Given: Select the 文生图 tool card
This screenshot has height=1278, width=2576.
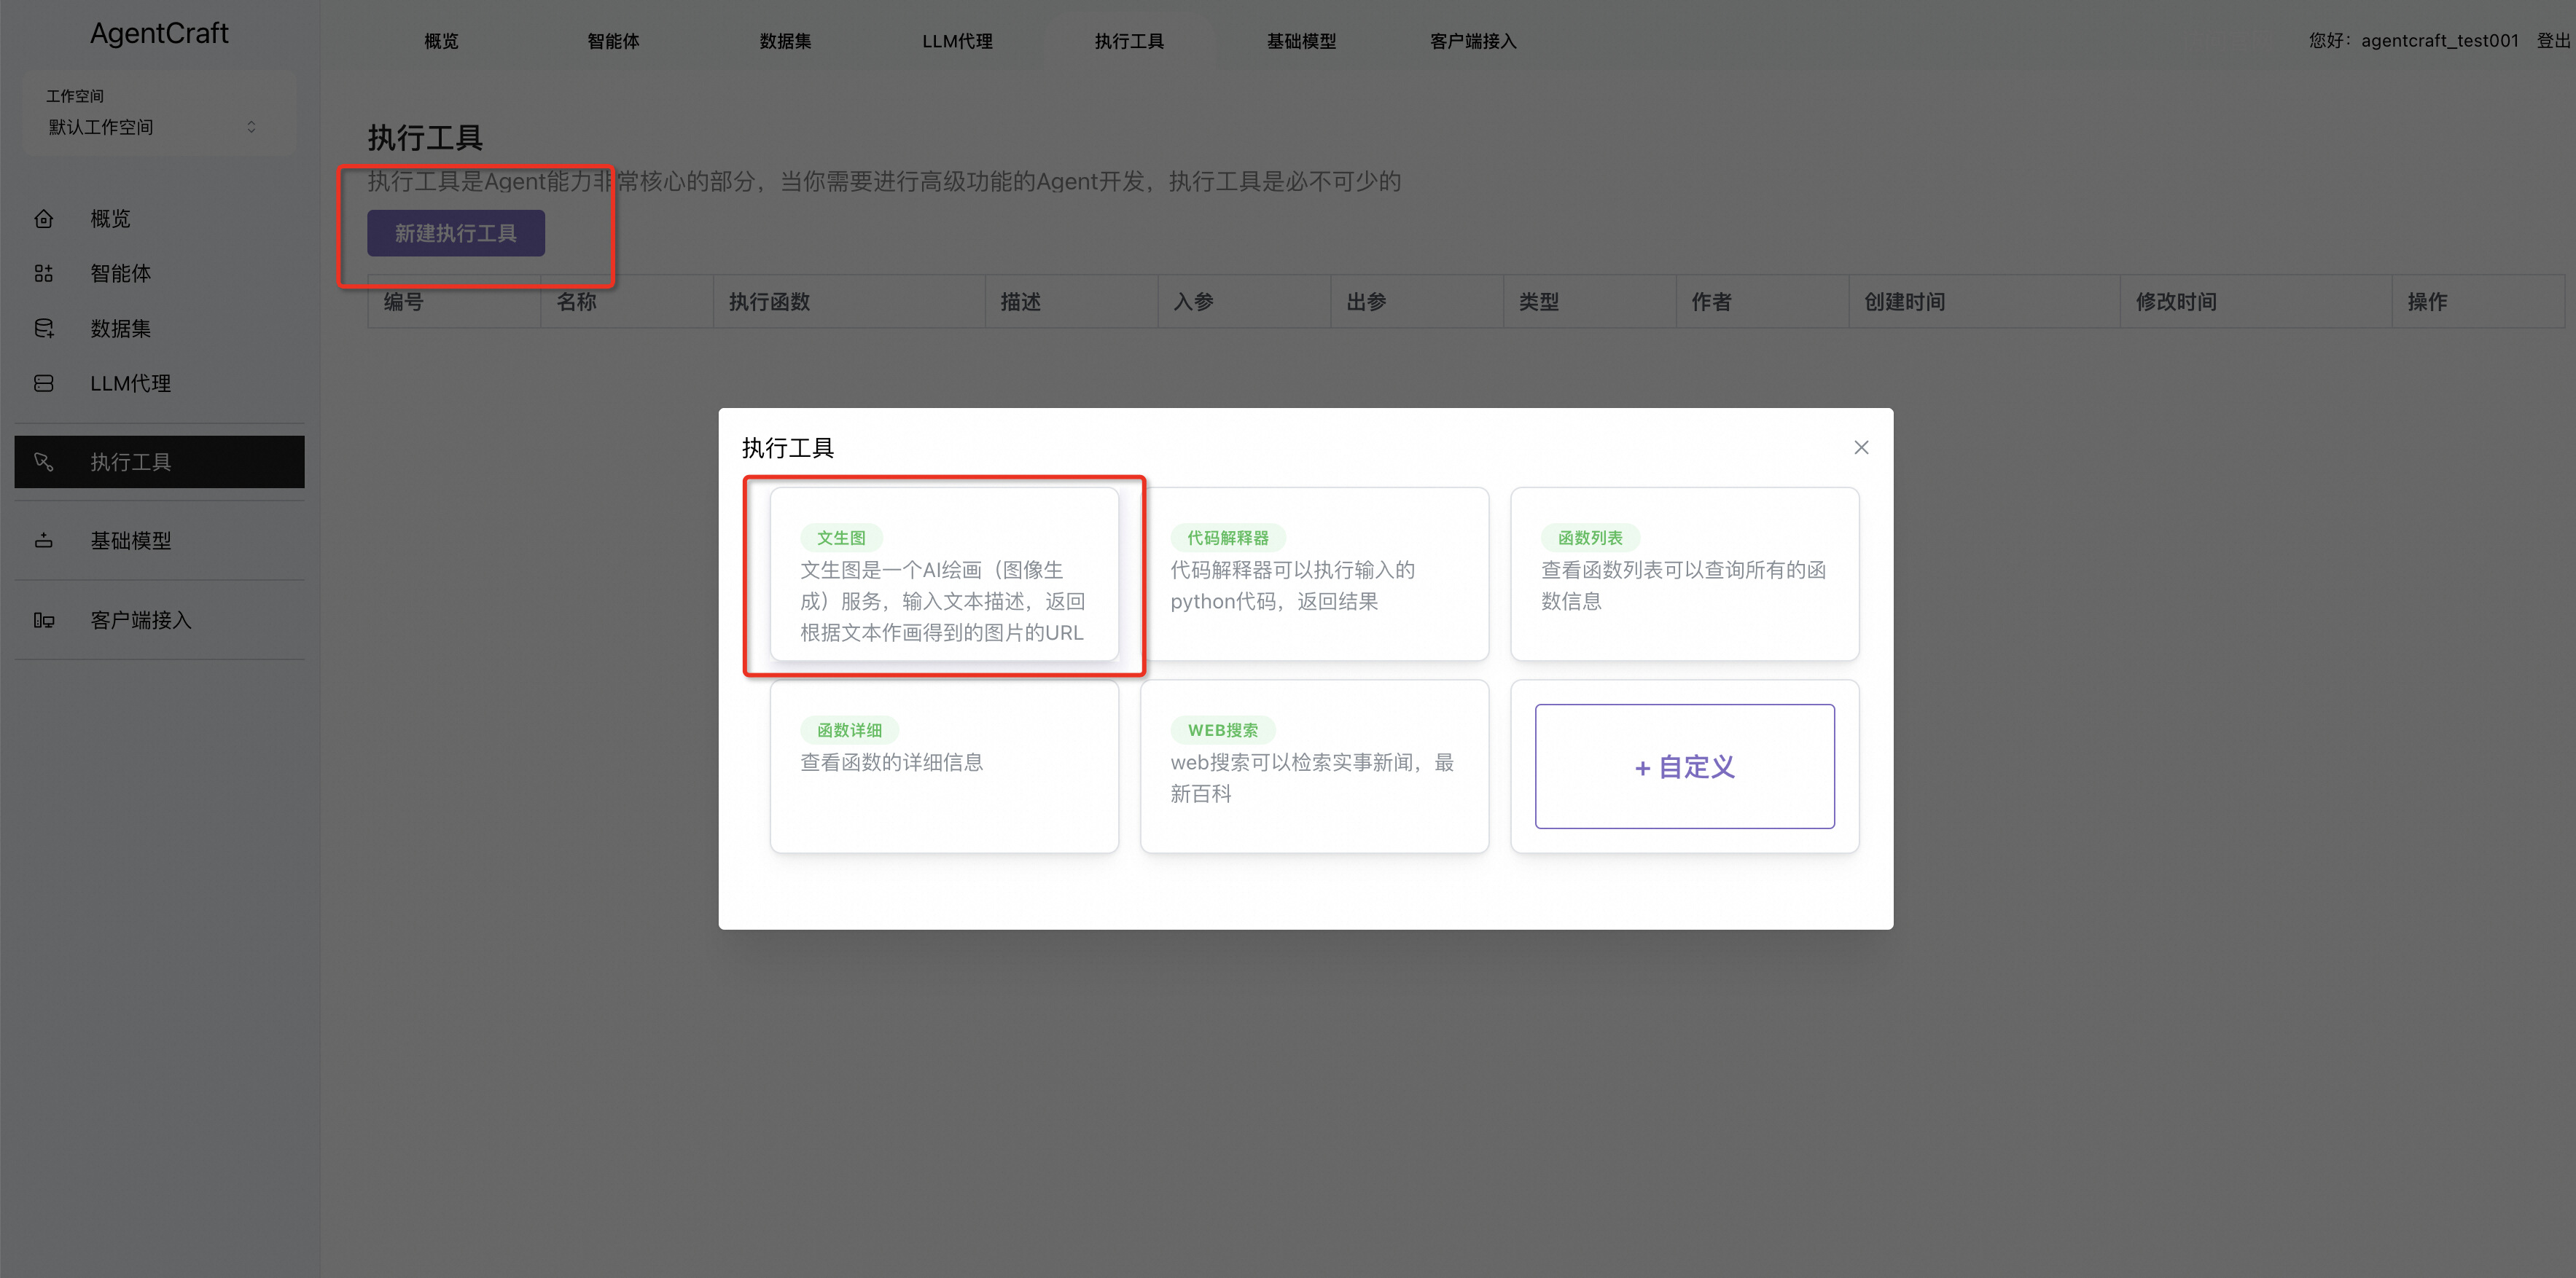Looking at the screenshot, I should 944,575.
